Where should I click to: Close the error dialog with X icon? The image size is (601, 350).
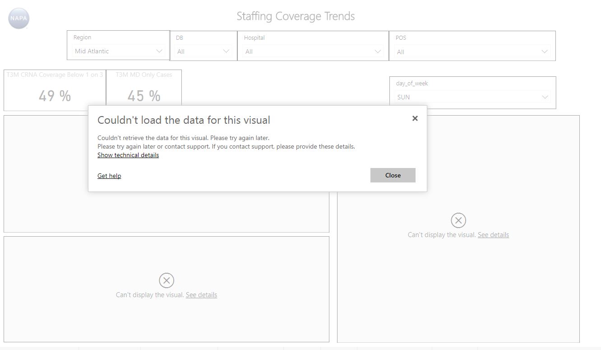coord(415,118)
